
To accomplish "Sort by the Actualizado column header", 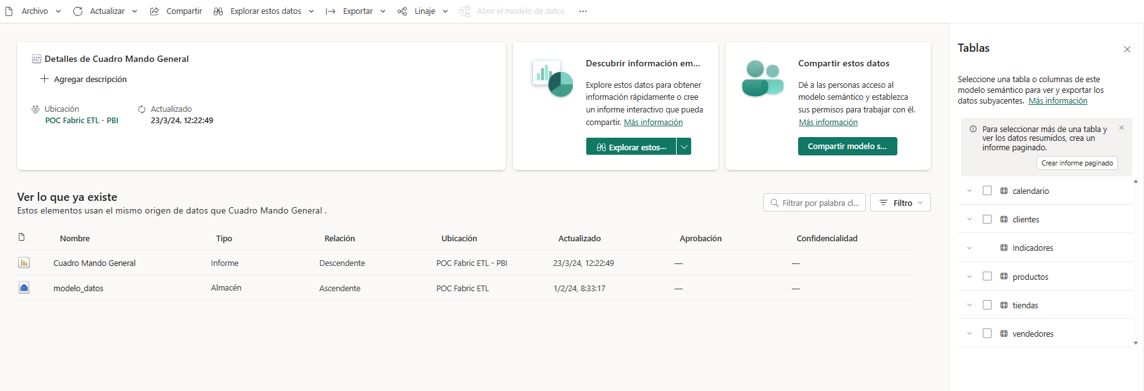I will point(579,238).
